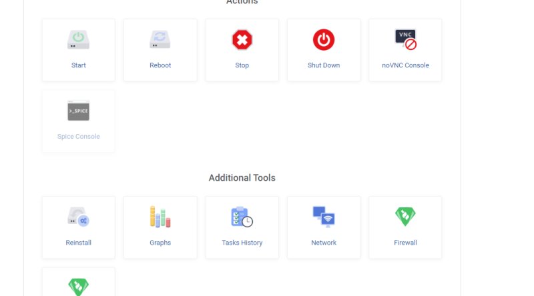
Task: Click the Reboot text label
Action: (160, 65)
